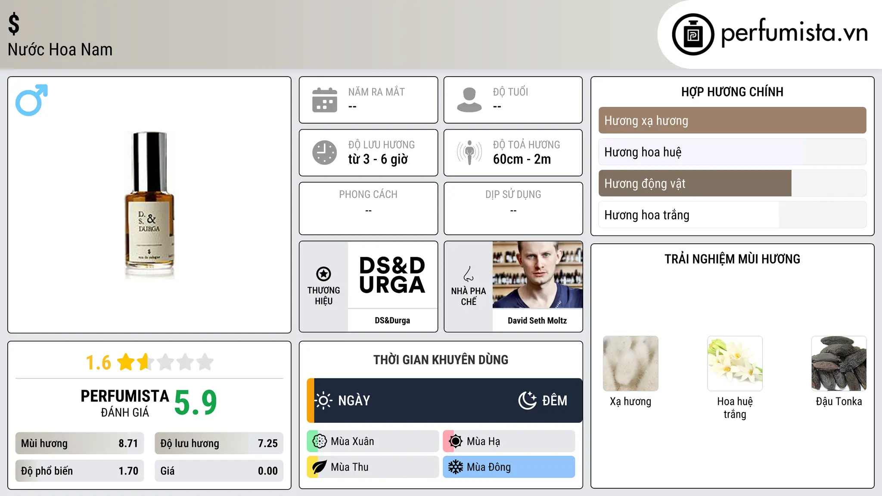Click the TRẢI NGHIỆM MÙI HƯƠNG heading

point(732,259)
